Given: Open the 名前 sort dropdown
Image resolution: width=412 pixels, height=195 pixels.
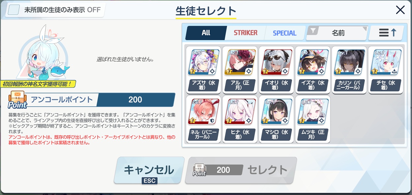Looking at the screenshot, I should click(x=338, y=33).
